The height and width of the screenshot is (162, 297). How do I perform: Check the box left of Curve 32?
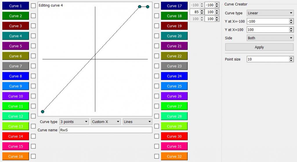coord(157,156)
